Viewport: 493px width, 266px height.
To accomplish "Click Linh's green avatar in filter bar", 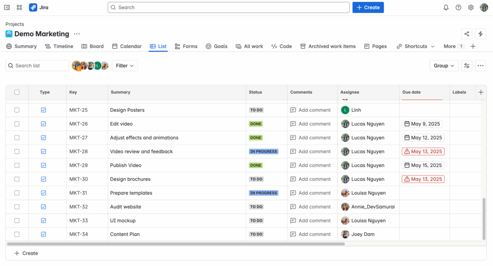I will 98,65.
